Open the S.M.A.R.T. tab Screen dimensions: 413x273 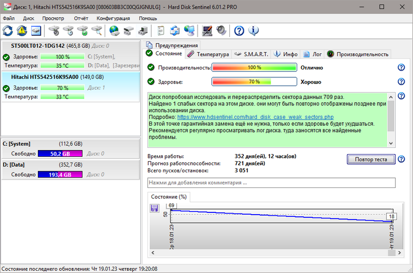click(x=251, y=54)
